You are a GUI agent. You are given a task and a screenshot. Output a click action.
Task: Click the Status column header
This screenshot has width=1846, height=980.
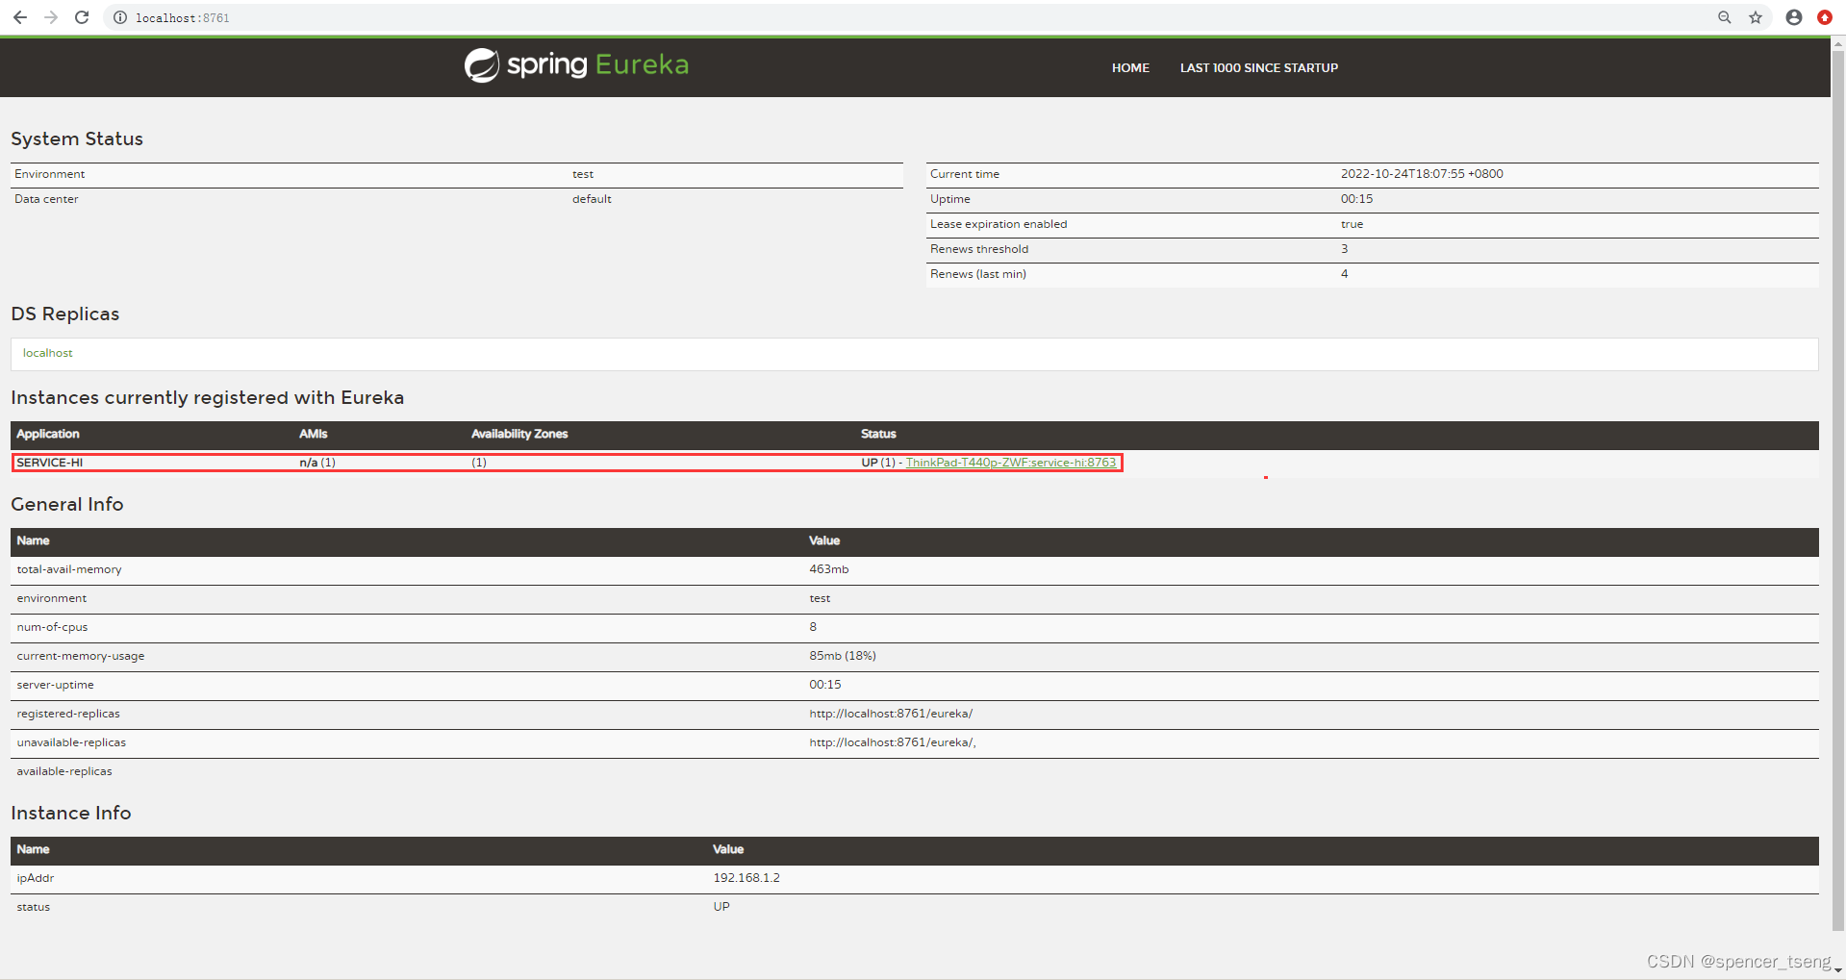coord(877,434)
